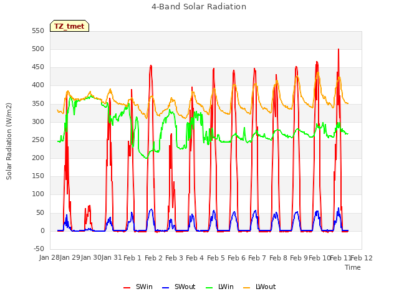Screen dimensions: 399x299
Task: Click the orange LWout legend swatch
Action: point(247,288)
